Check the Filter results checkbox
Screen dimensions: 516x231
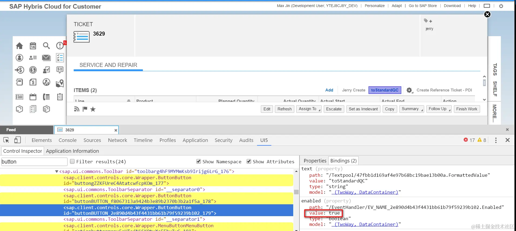[x=72, y=161]
